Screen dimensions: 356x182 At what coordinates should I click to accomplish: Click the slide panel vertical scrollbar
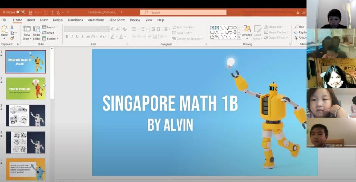(x=52, y=75)
